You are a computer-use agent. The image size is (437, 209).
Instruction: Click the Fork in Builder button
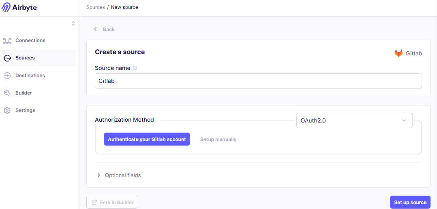pos(112,202)
